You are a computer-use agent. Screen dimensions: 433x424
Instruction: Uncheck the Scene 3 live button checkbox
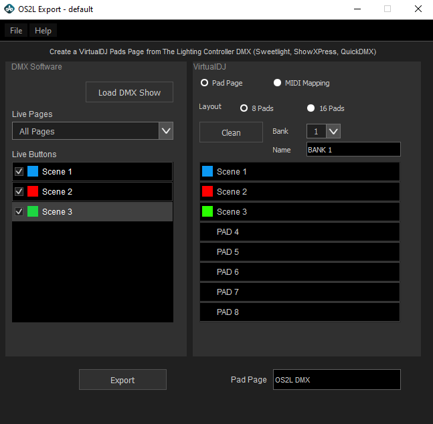point(19,212)
